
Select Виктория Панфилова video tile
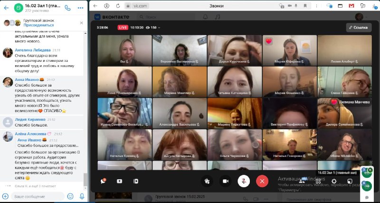coord(290,113)
